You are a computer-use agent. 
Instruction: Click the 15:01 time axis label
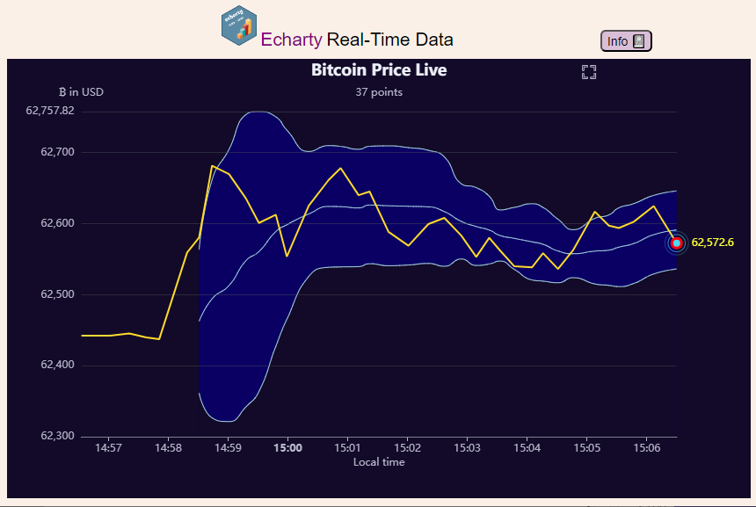pyautogui.click(x=347, y=448)
